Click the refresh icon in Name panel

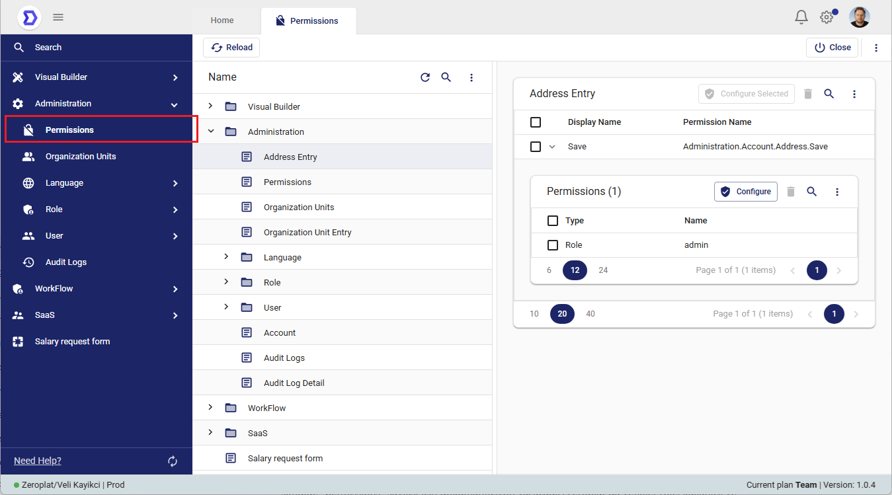click(x=425, y=77)
